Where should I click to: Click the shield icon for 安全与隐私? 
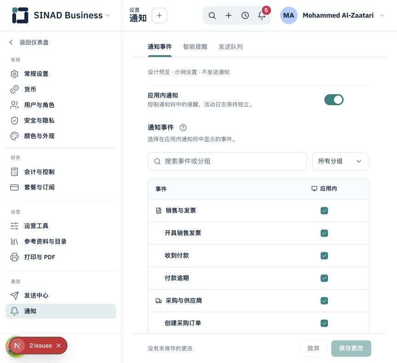14,120
